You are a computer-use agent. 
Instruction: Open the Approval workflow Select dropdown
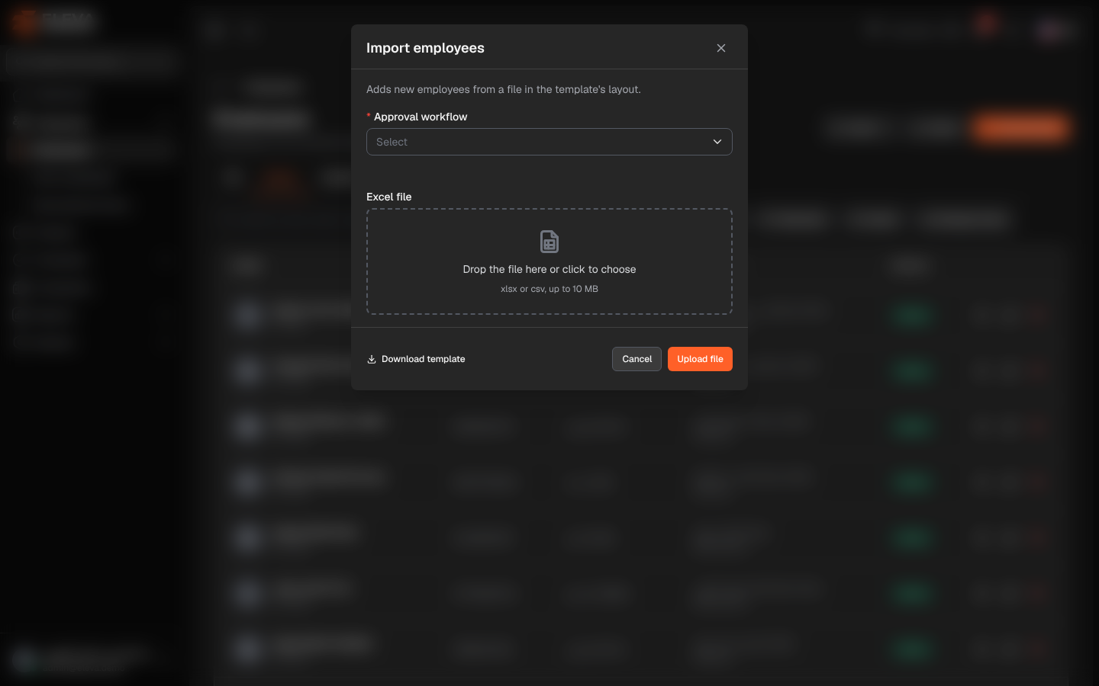[549, 142]
